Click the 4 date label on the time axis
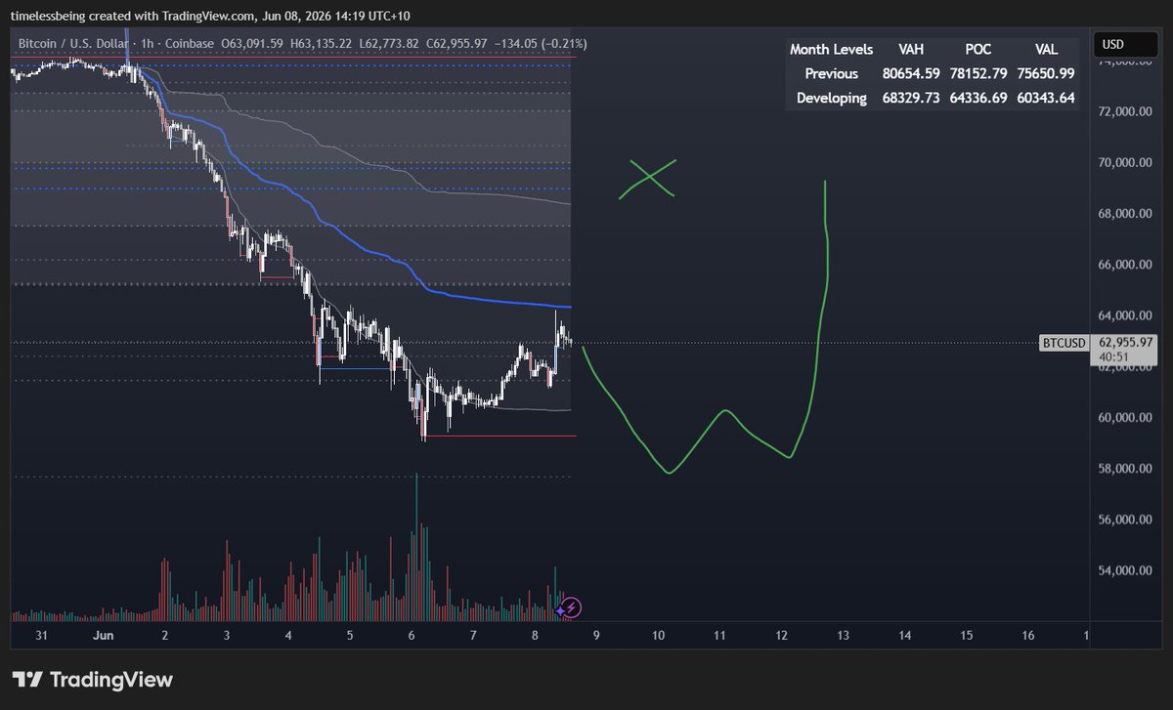1173x710 pixels. [288, 635]
